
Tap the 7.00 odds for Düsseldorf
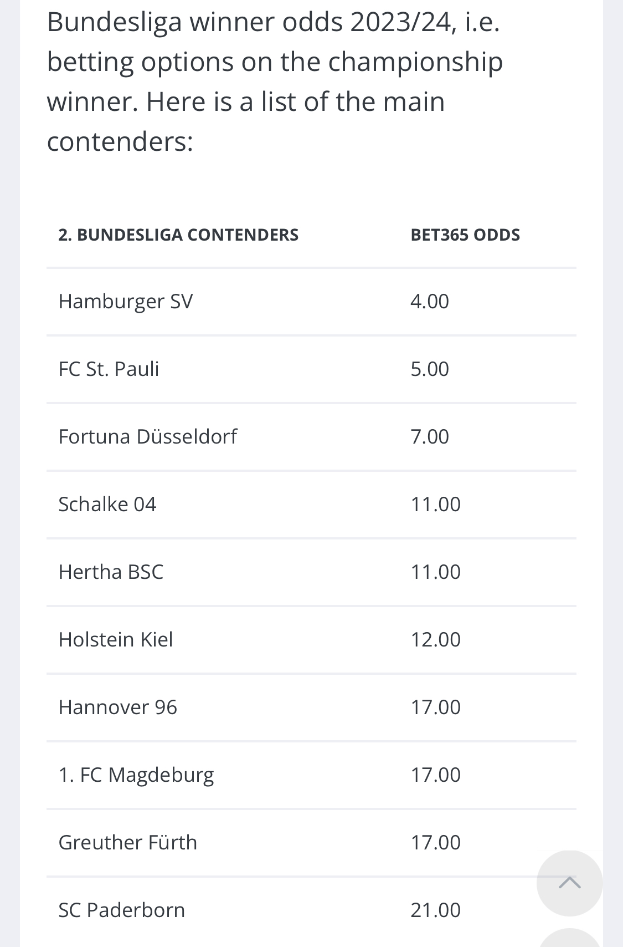click(x=430, y=437)
